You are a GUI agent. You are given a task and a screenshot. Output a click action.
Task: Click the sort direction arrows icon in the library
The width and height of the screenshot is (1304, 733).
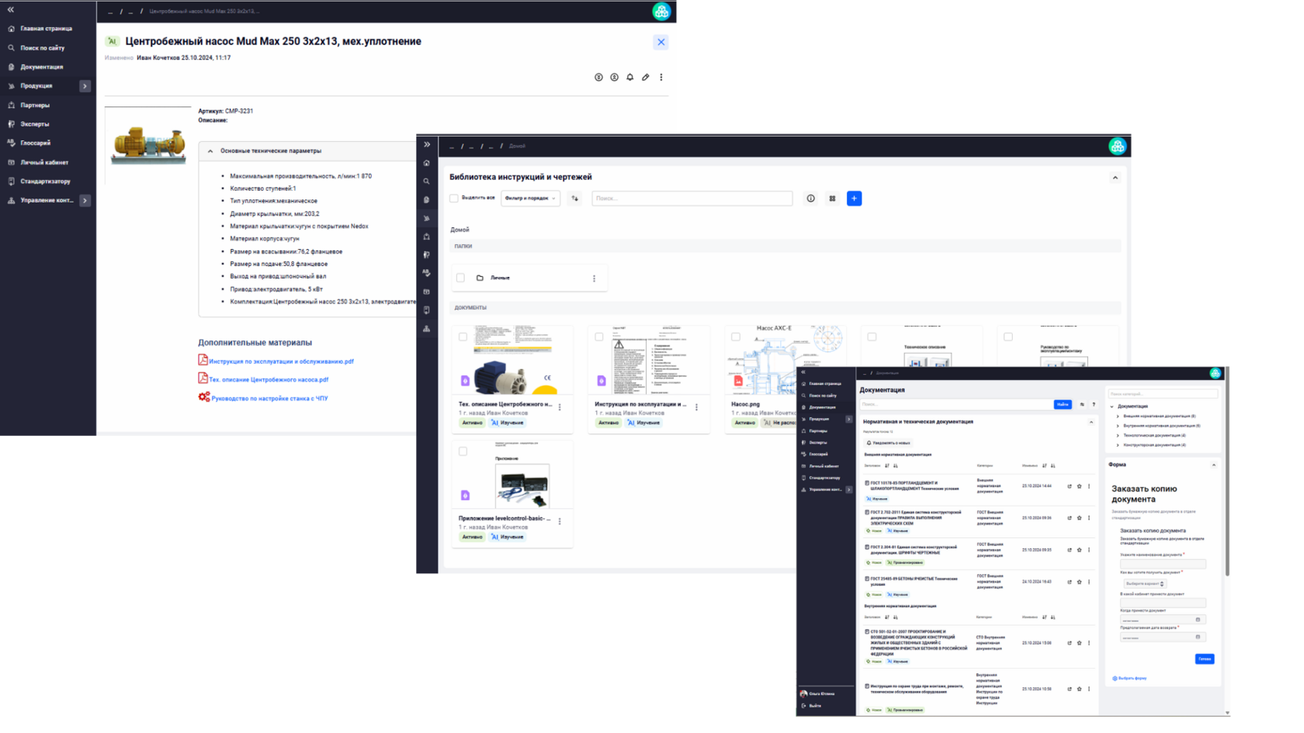pyautogui.click(x=575, y=199)
